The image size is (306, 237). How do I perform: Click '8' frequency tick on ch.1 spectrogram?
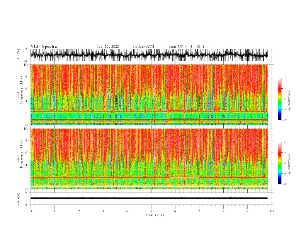click(27, 77)
